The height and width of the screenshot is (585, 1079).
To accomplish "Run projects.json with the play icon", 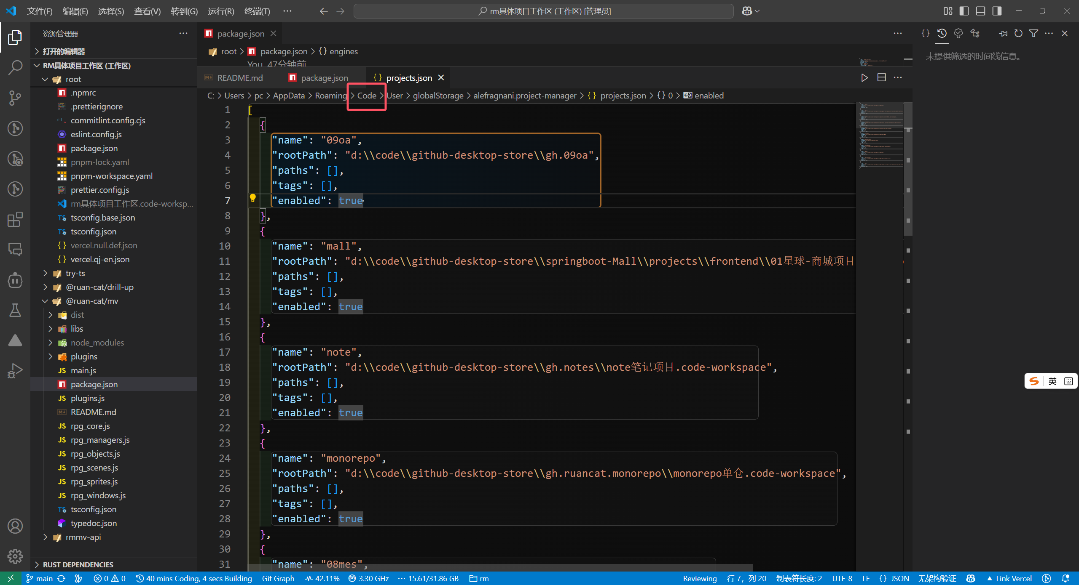I will point(864,78).
